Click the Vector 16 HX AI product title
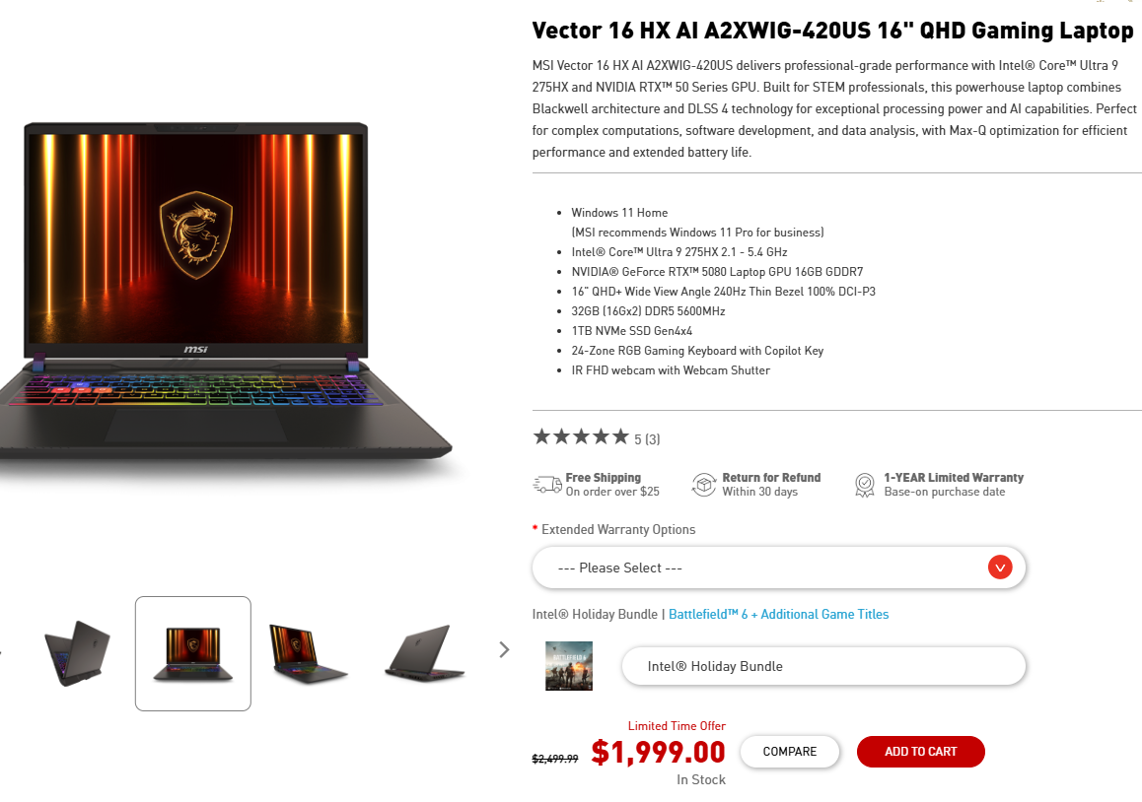The image size is (1142, 802). point(832,31)
